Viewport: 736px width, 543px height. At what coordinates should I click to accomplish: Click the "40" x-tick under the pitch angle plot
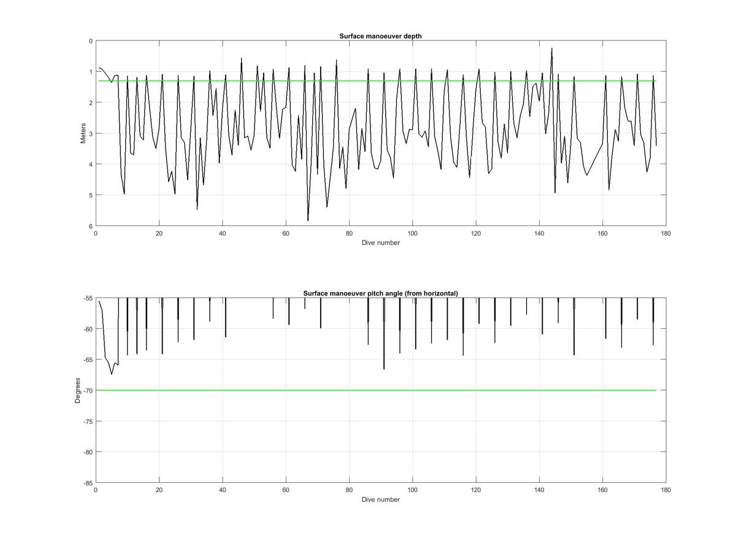tap(222, 490)
